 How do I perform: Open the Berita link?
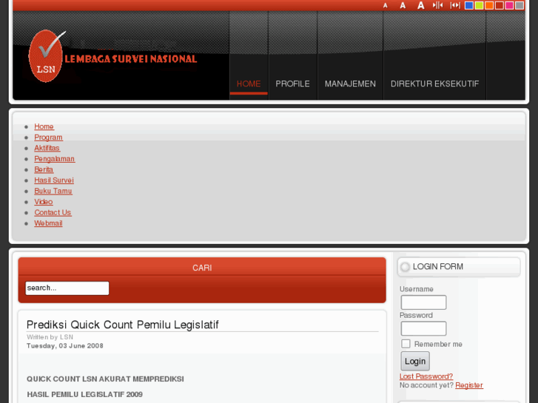pyautogui.click(x=44, y=169)
